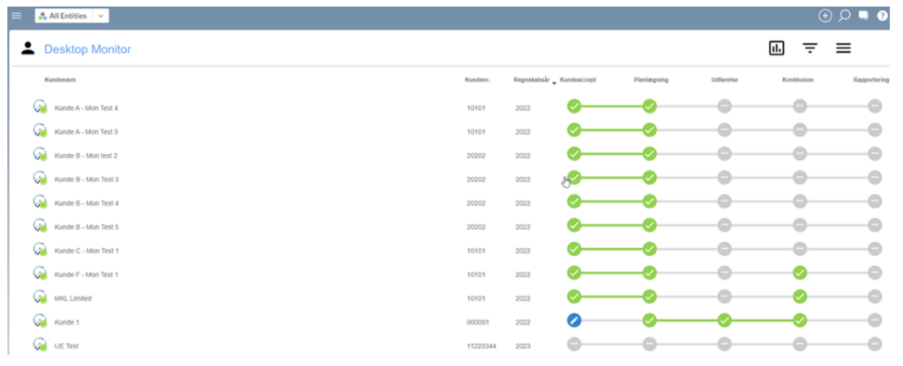Click the Planlægning column header
This screenshot has height=366, width=903.
tap(651, 80)
